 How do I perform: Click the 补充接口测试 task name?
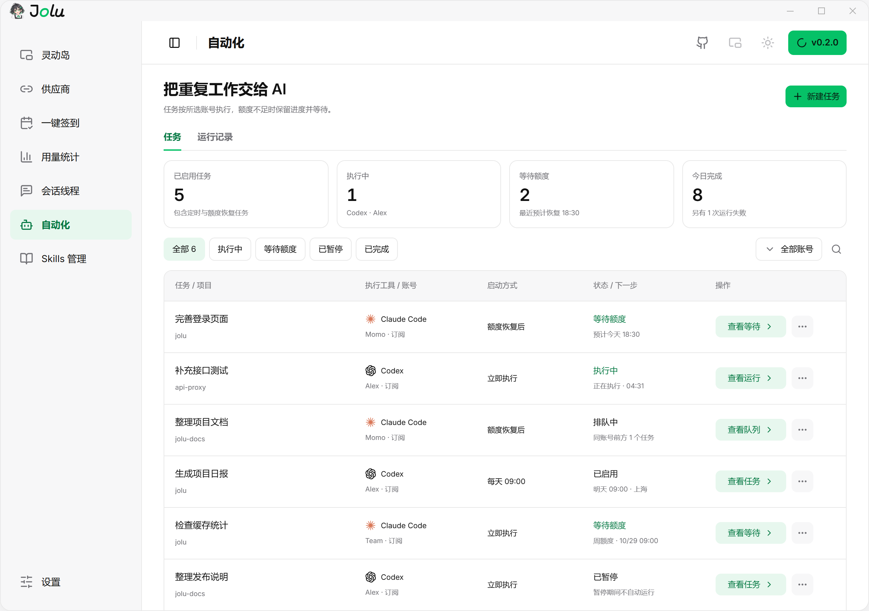201,371
